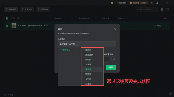Select the 推荐预设 category entry
The image size is (174, 97).
pyautogui.click(x=66, y=50)
